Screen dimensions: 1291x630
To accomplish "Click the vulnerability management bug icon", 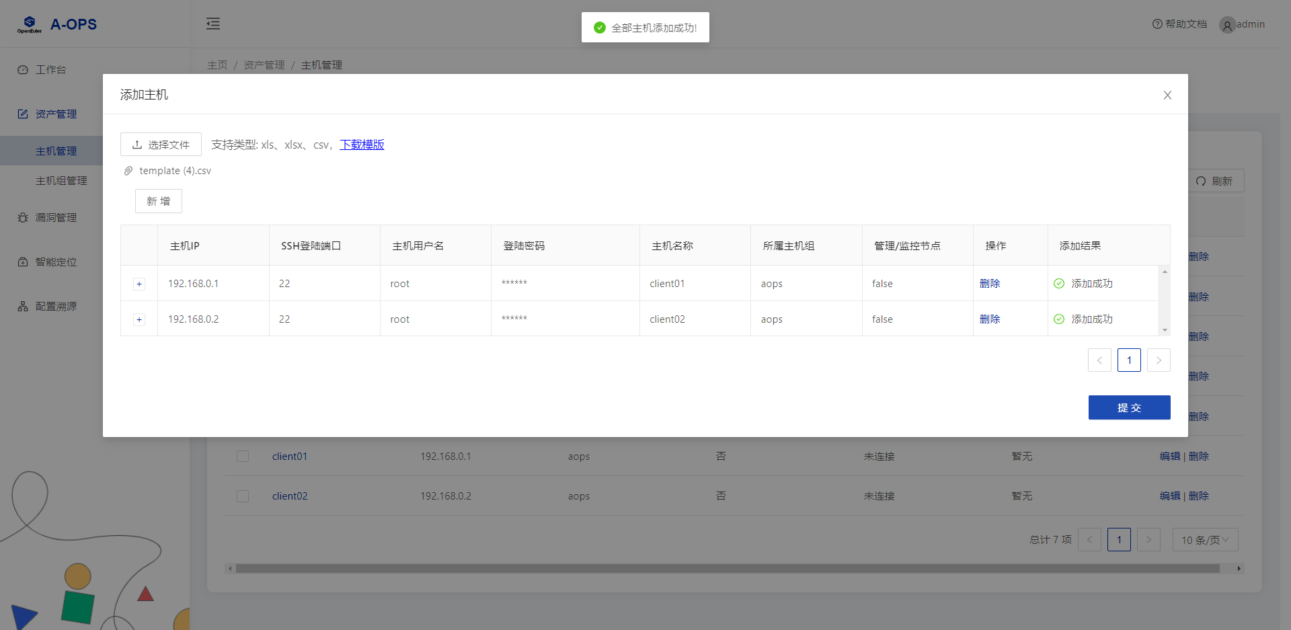I will pyautogui.click(x=23, y=218).
